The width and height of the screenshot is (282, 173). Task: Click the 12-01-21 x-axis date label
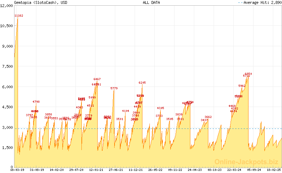(x=96, y=170)
